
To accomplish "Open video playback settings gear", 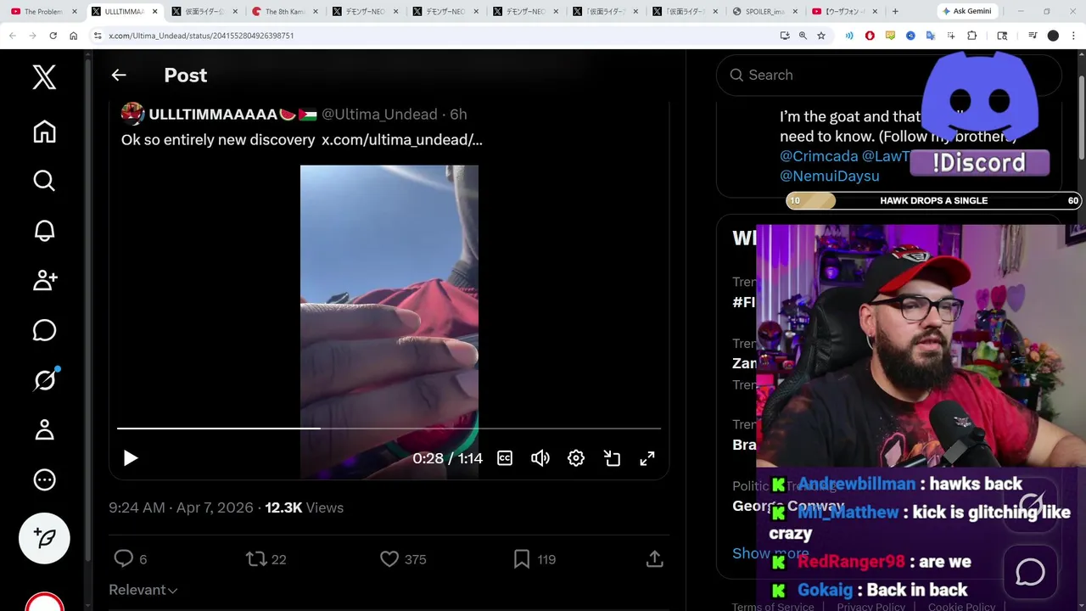I will [x=576, y=458].
